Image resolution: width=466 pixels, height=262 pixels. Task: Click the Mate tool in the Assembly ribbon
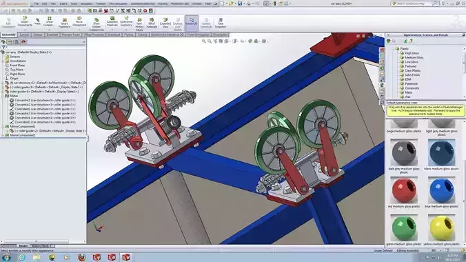coord(37,21)
